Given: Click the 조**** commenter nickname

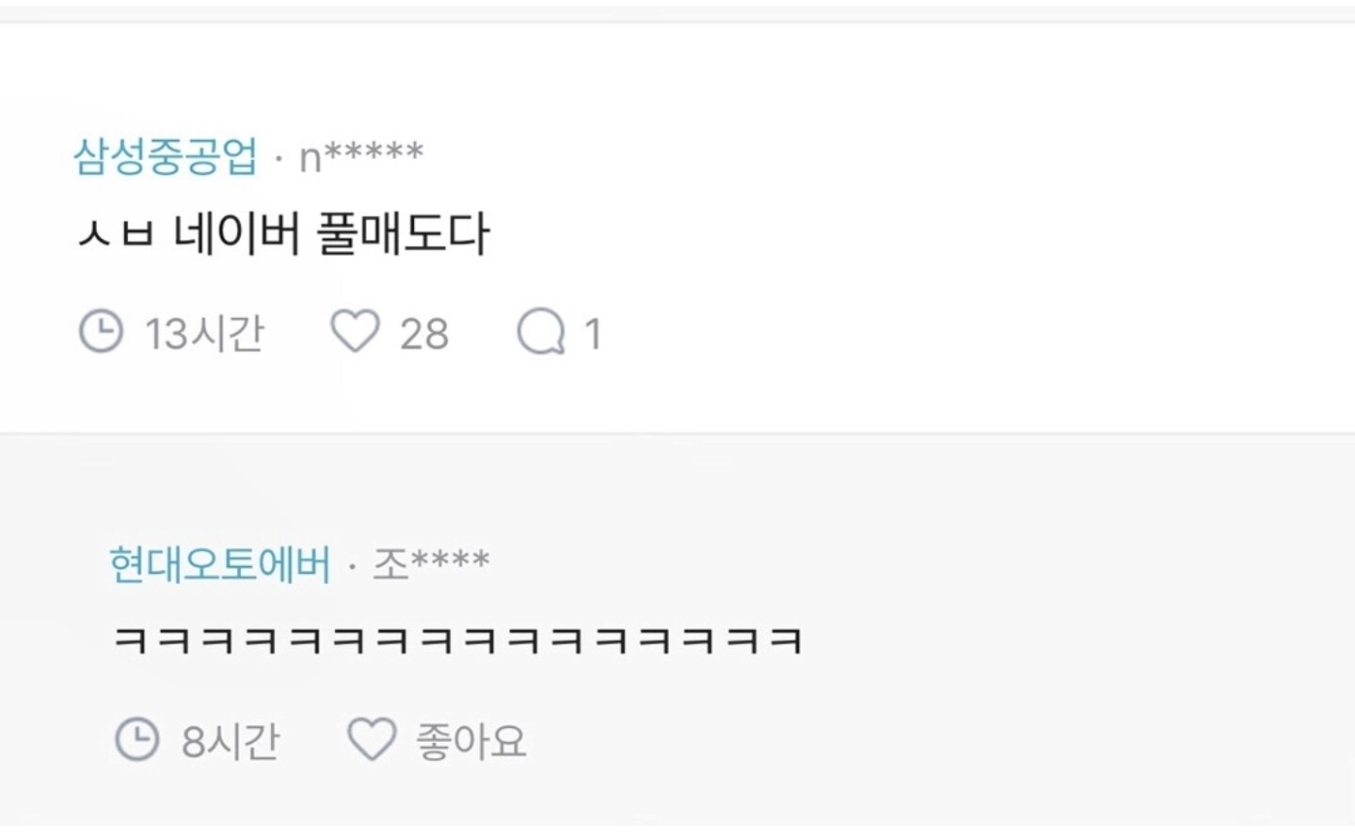Looking at the screenshot, I should (431, 563).
